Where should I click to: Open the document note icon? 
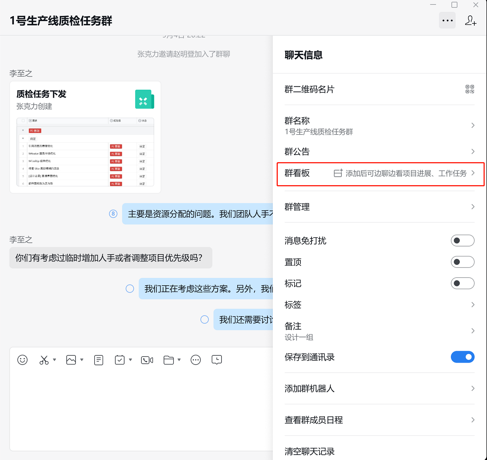click(x=99, y=360)
